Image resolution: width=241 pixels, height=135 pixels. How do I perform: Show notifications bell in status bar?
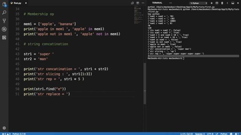(236, 134)
